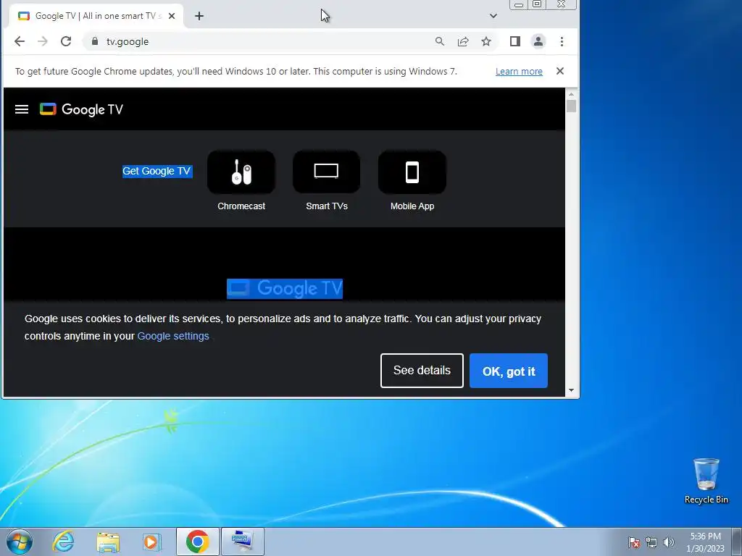Open the Windows Start menu
Viewport: 742px width, 556px height.
click(19, 542)
